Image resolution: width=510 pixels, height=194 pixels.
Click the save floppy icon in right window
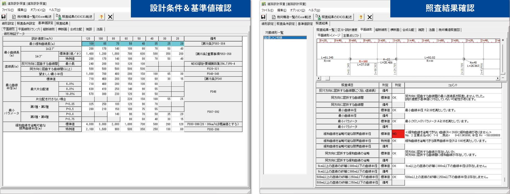pyautogui.click(x=263, y=17)
